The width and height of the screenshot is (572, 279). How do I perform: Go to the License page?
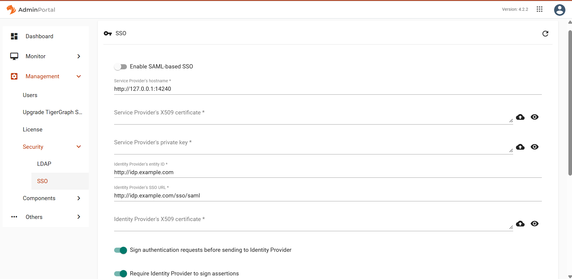click(x=33, y=129)
